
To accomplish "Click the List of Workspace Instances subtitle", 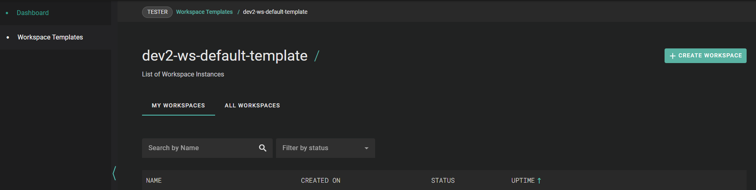I will click(183, 74).
